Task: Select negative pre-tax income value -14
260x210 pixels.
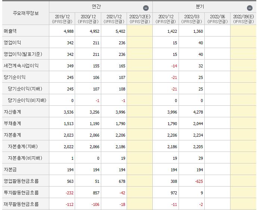Action: click(x=174, y=66)
